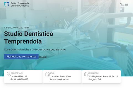Screen dimensions: 133x100
Task: Open the search magnifier icon
Action: [121, 4]
